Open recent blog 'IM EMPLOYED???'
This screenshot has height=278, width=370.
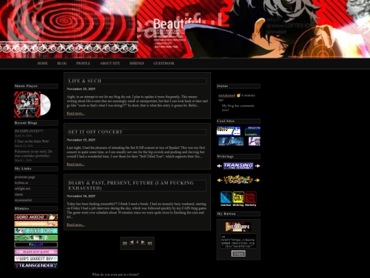pyautogui.click(x=29, y=131)
